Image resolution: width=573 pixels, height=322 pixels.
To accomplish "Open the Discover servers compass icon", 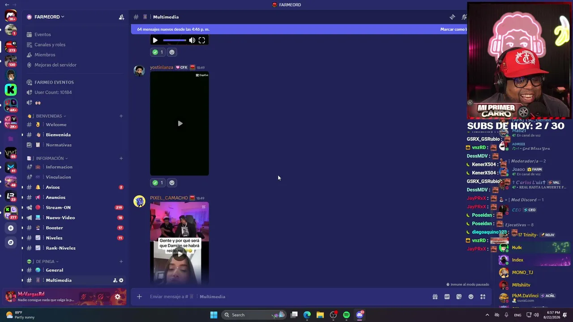I will 11,242.
